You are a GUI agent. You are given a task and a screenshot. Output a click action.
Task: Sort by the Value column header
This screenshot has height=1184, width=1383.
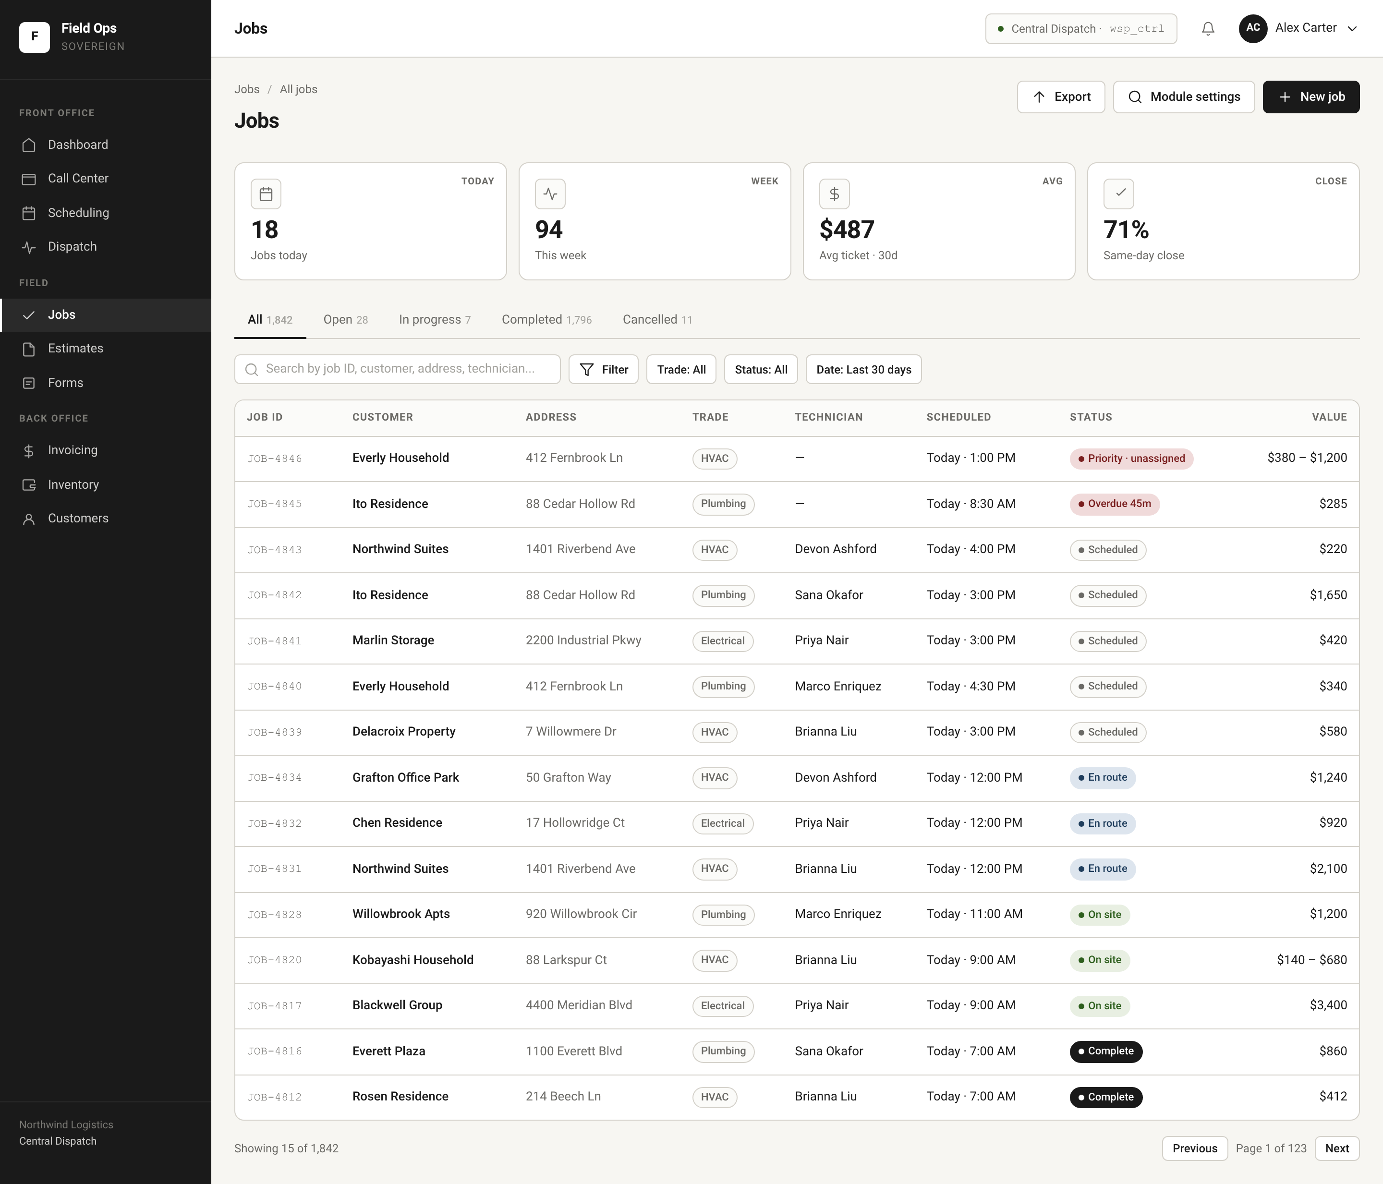1329,417
